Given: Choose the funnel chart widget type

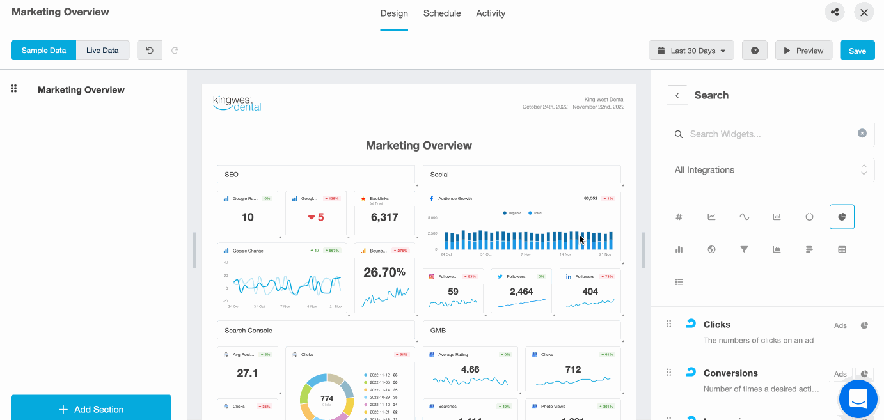Looking at the screenshot, I should [x=744, y=249].
